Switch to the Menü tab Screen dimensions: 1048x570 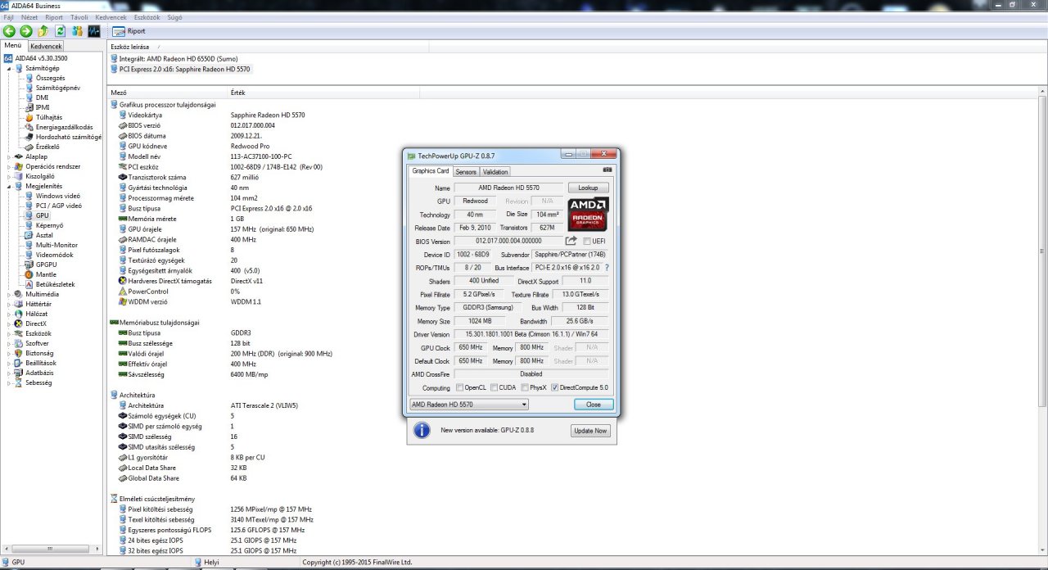13,46
